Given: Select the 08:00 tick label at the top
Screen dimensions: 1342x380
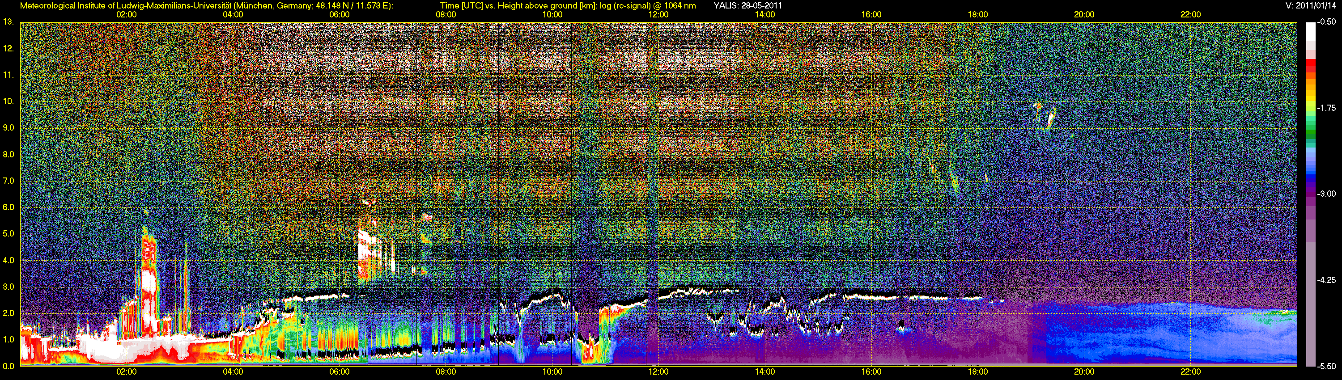Looking at the screenshot, I should pyautogui.click(x=446, y=15).
